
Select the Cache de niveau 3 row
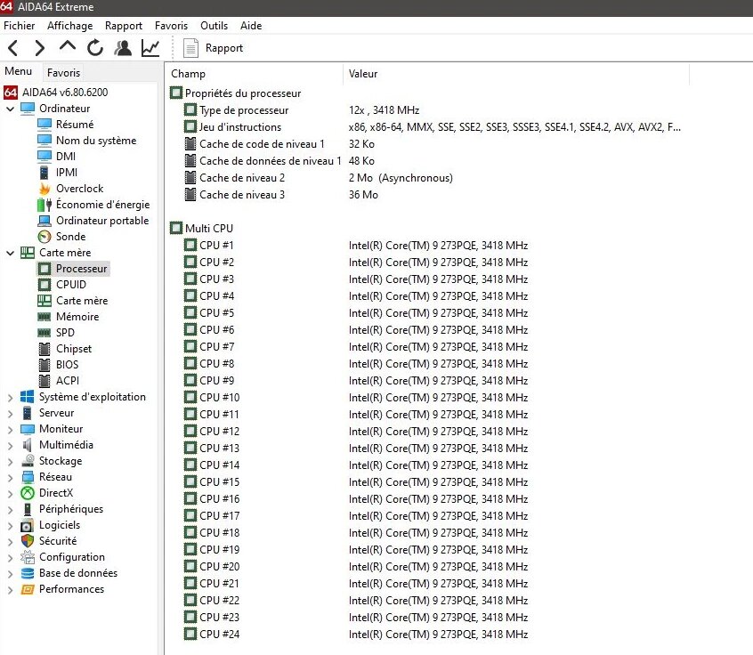point(242,195)
